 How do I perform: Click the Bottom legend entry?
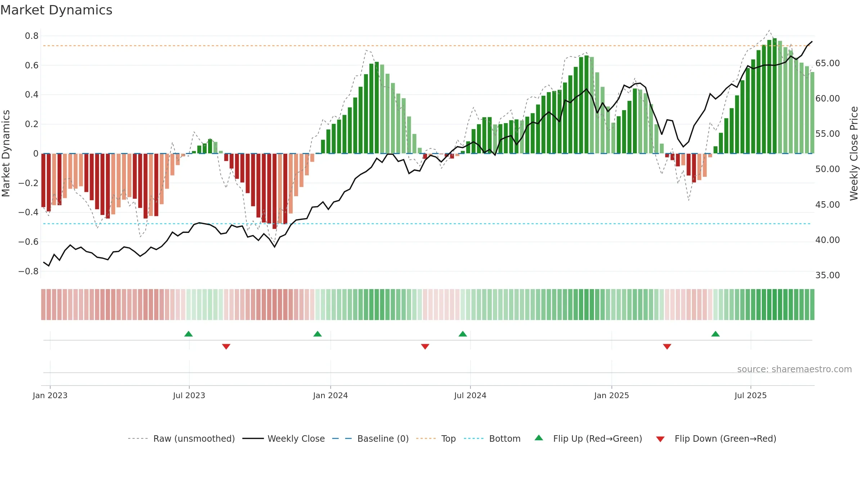click(x=492, y=438)
